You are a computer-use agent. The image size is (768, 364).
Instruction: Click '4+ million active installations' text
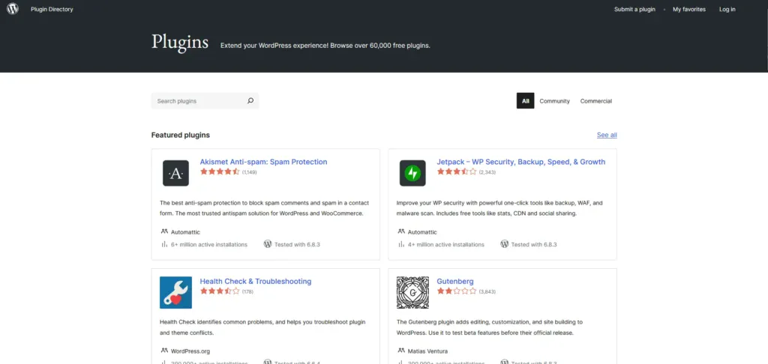[445, 245]
